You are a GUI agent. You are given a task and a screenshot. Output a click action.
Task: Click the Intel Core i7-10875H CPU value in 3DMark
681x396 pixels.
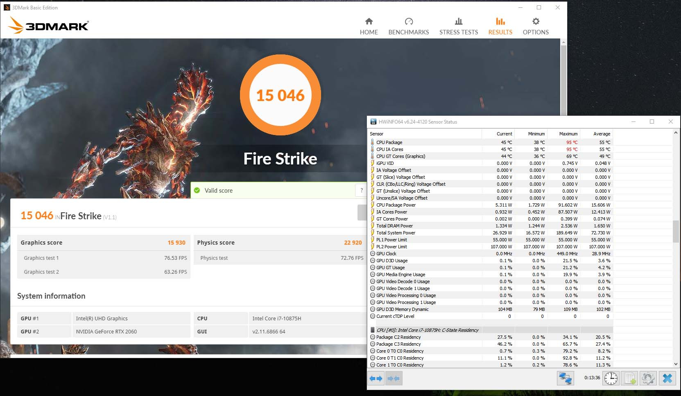click(277, 318)
